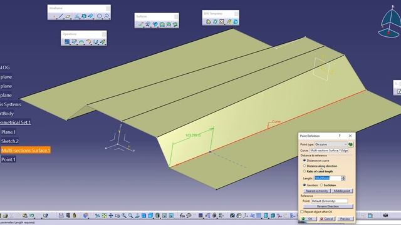Select Sketch.2 in the specification tree
The width and height of the screenshot is (401, 225).
coord(10,141)
